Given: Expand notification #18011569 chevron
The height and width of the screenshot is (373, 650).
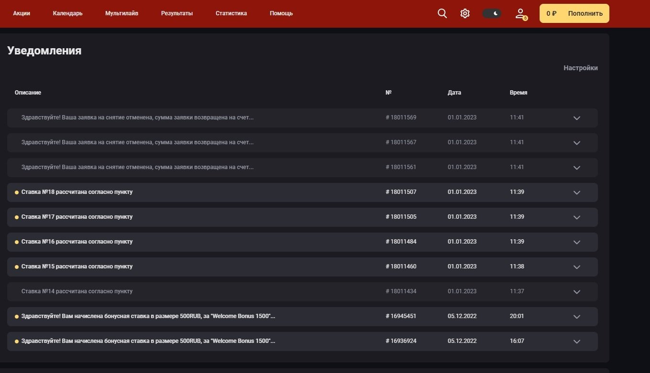Looking at the screenshot, I should [576, 118].
